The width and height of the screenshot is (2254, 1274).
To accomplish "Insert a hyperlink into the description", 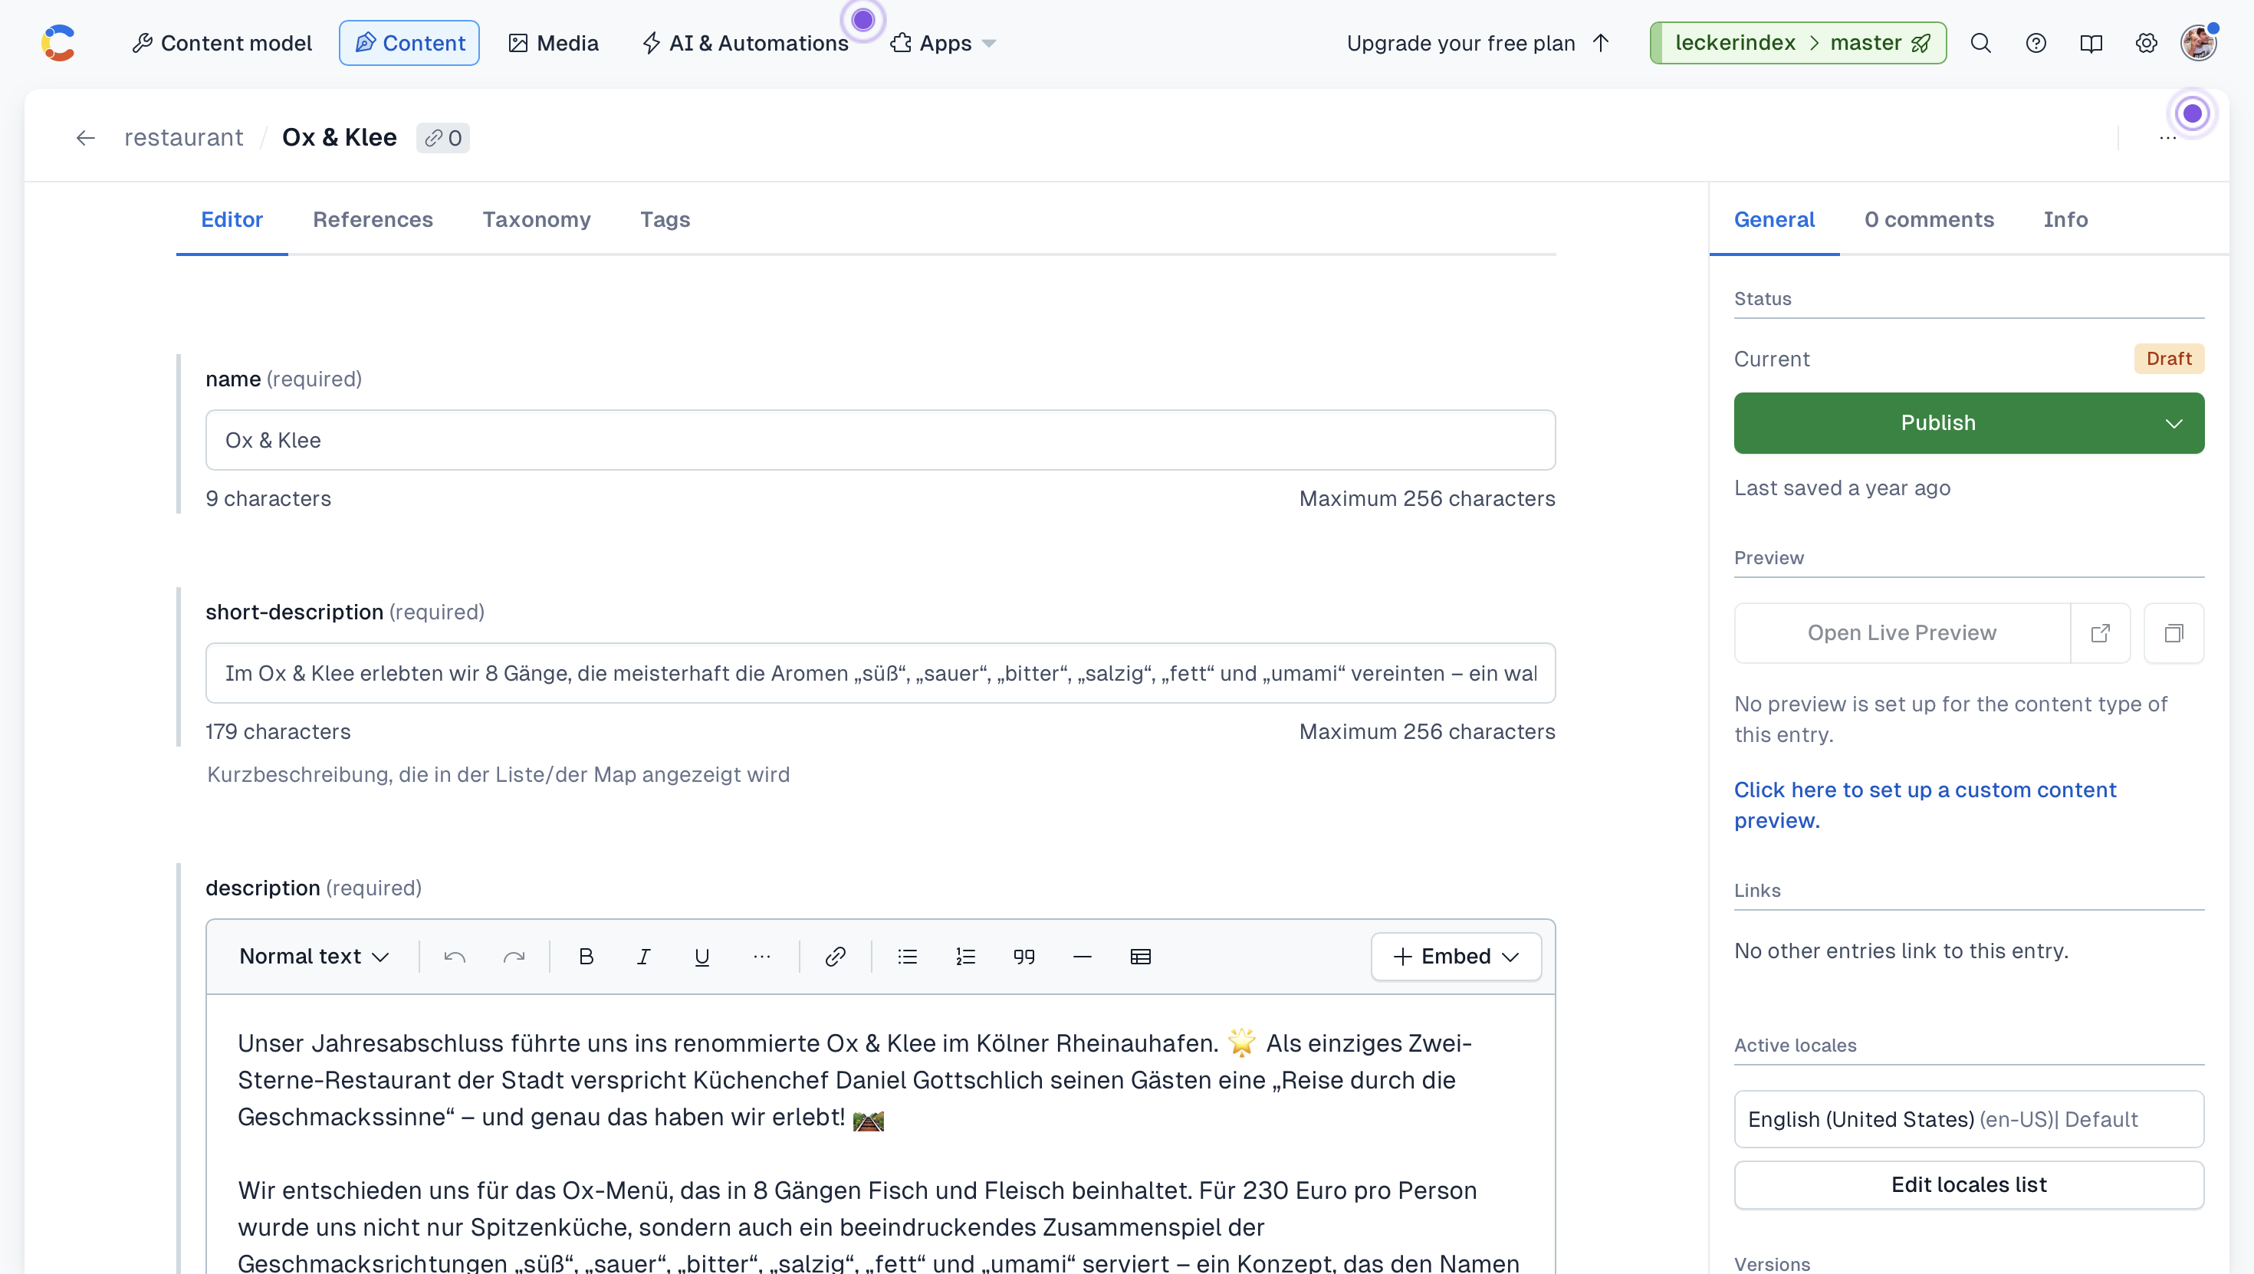I will pos(836,957).
